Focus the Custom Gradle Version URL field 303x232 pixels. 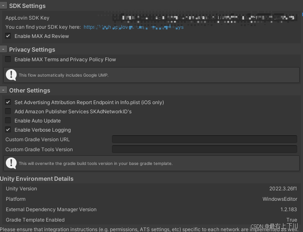[204, 139]
